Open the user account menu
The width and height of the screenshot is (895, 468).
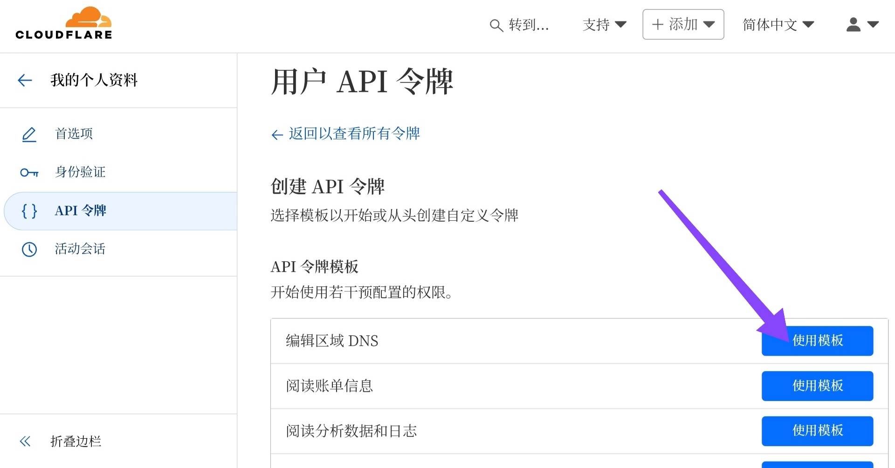pos(862,25)
